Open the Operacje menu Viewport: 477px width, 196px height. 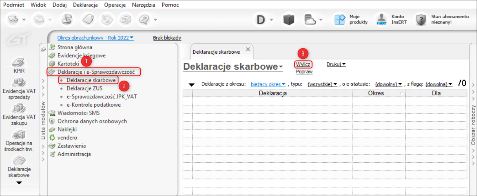pos(115,5)
